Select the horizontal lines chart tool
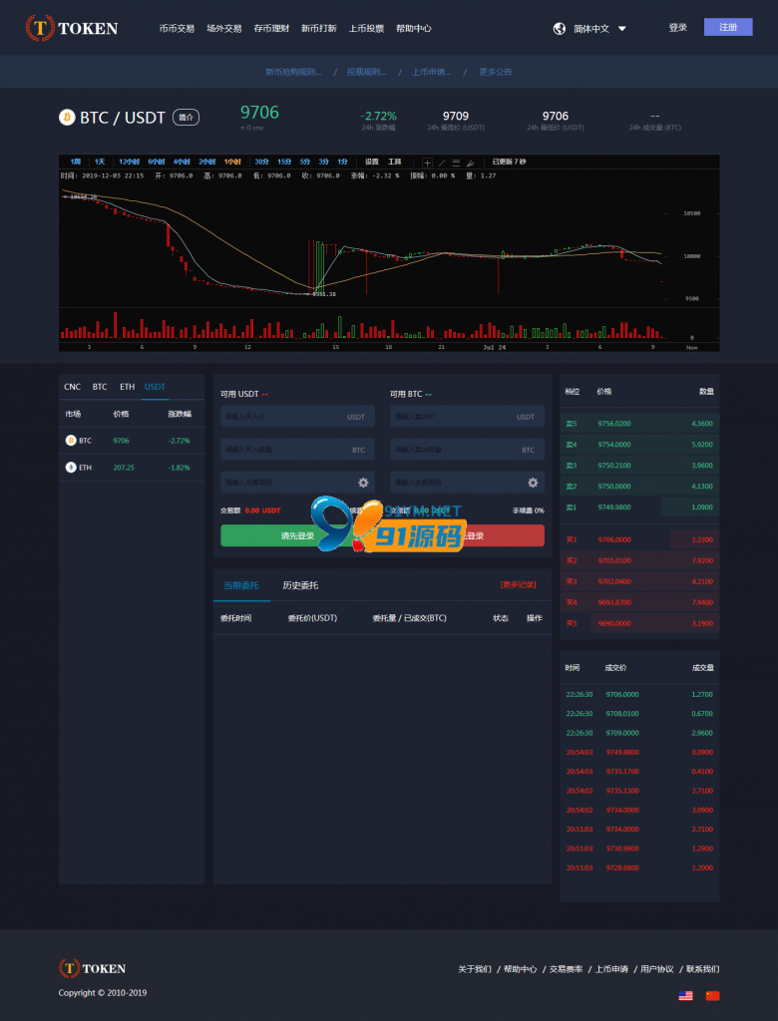The width and height of the screenshot is (778, 1021). 456,163
